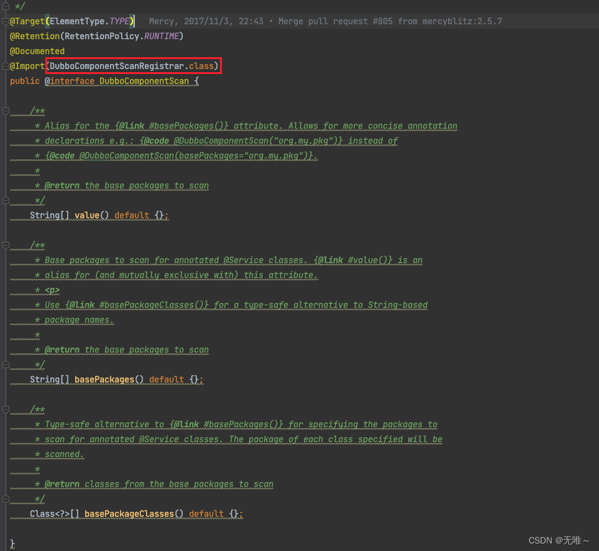Click 'default' on the value() line
599x551 pixels.
tap(132, 215)
